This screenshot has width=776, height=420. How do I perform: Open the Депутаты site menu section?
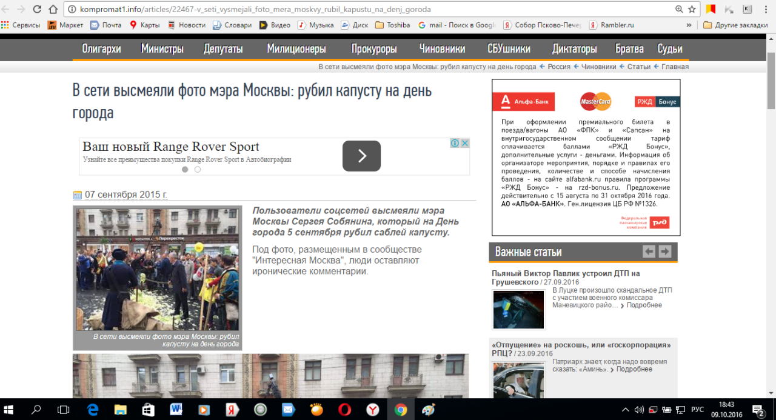click(223, 49)
